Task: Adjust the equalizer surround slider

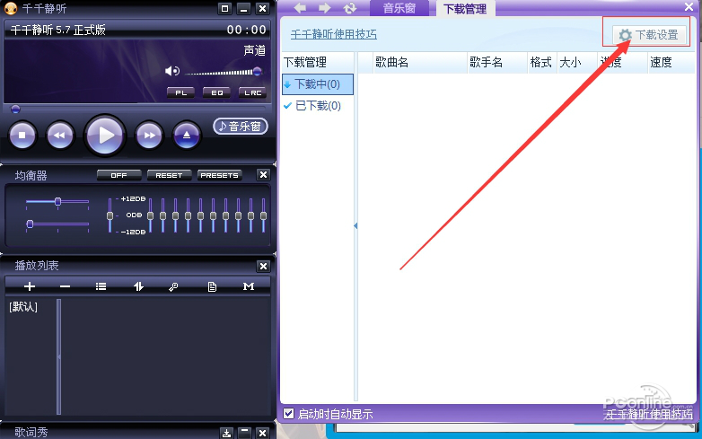Action: point(30,224)
